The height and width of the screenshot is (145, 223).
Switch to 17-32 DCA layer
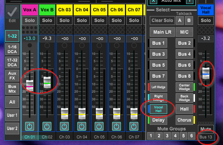pos(12,62)
